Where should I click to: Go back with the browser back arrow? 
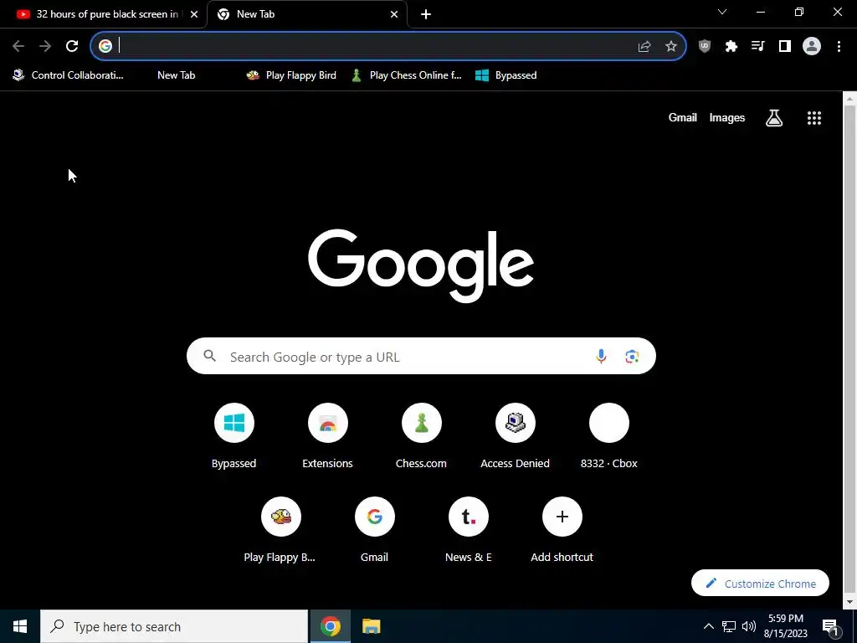(x=18, y=47)
